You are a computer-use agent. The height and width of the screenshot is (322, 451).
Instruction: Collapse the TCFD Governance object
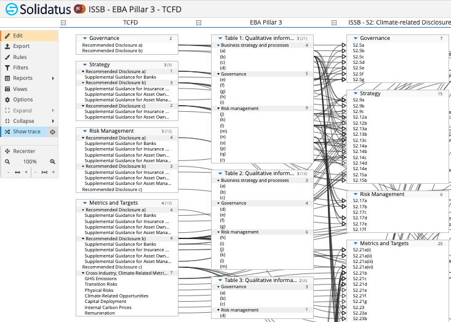pos(85,38)
